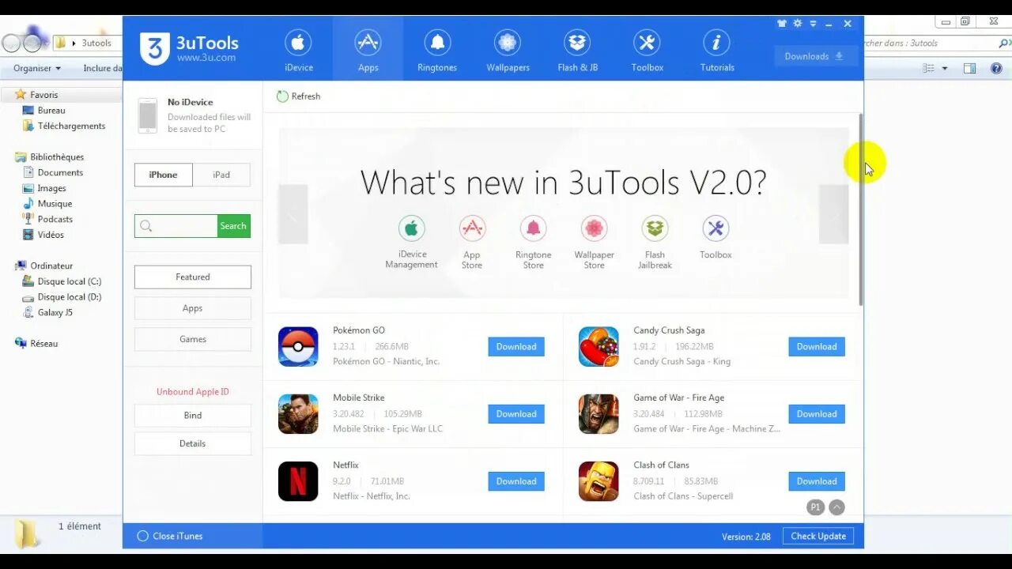Open the Tutorials section
1012x569 pixels.
tap(716, 50)
